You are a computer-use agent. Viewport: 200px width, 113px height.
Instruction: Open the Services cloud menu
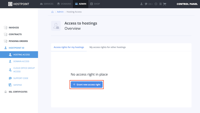[46, 4]
